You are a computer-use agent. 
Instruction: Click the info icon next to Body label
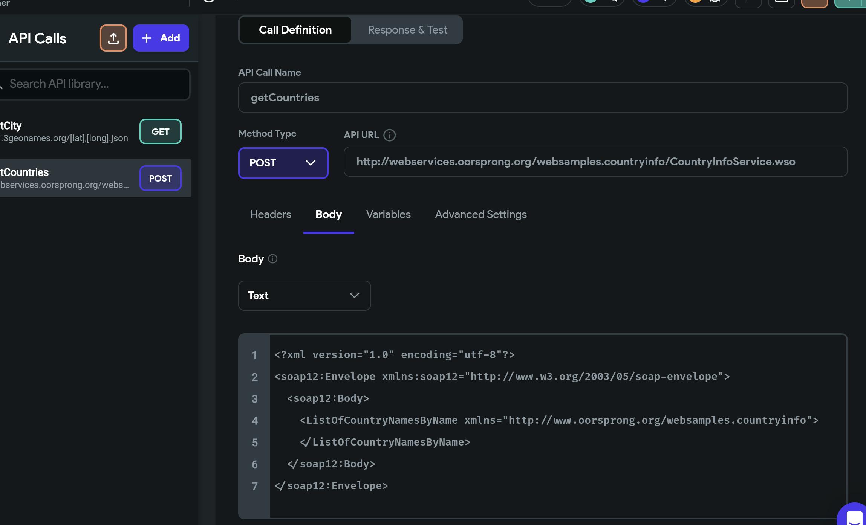click(x=272, y=259)
